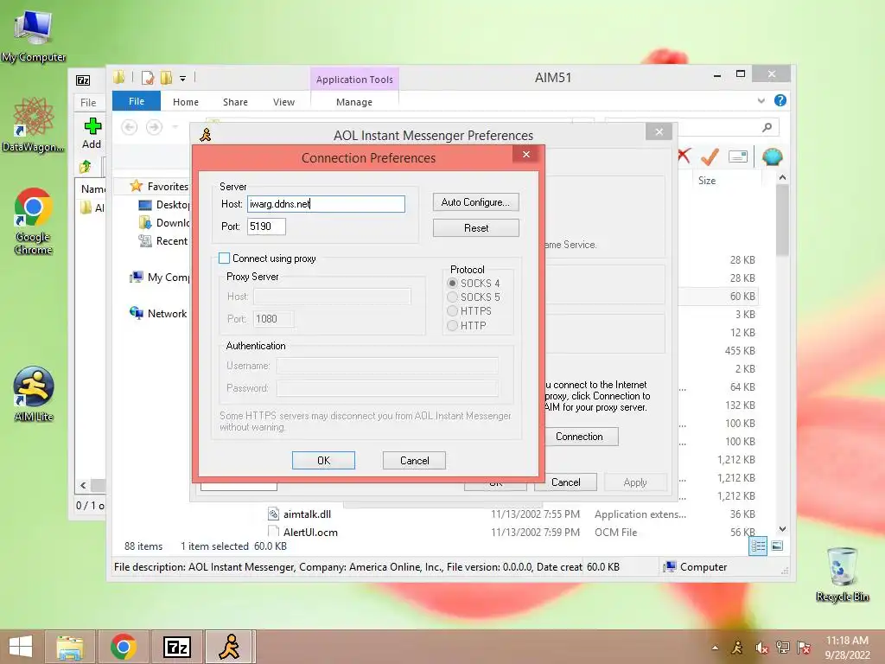Open the Share ribbon tab
The width and height of the screenshot is (885, 664).
point(235,102)
